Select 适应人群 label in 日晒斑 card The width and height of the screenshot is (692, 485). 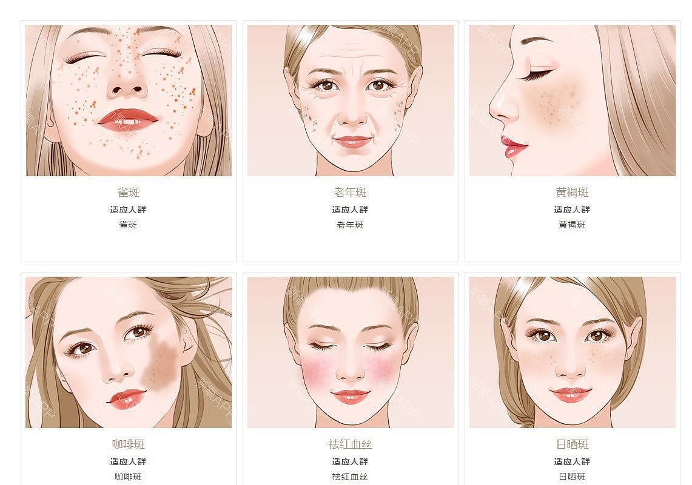(x=572, y=461)
